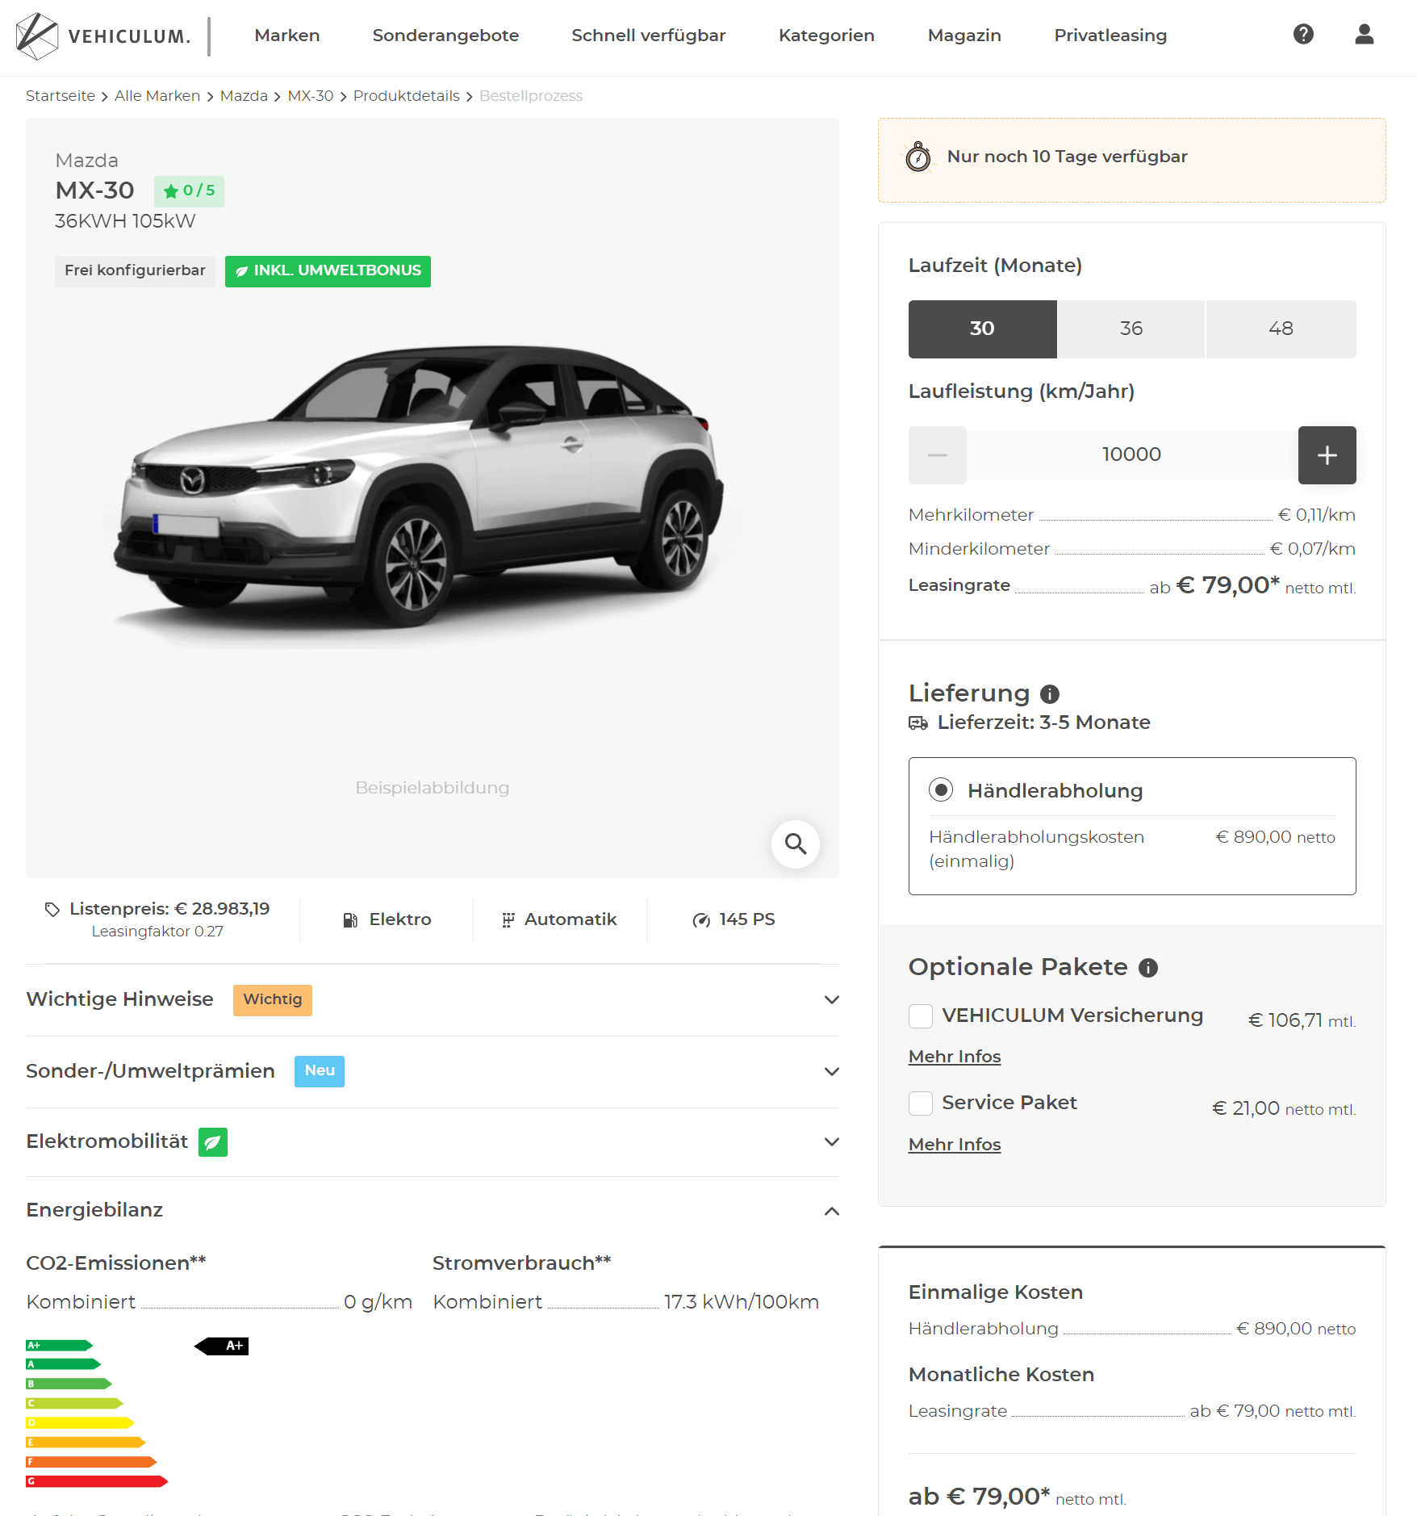
Task: Click the Optionale Pakete info icon
Action: (x=1147, y=968)
